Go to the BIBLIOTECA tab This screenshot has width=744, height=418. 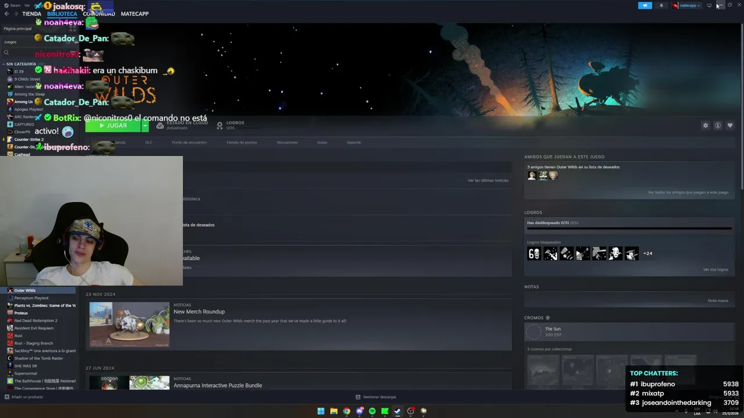point(62,14)
